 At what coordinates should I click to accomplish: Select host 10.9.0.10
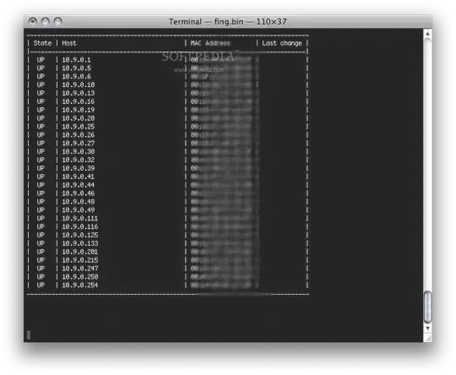pyautogui.click(x=79, y=84)
